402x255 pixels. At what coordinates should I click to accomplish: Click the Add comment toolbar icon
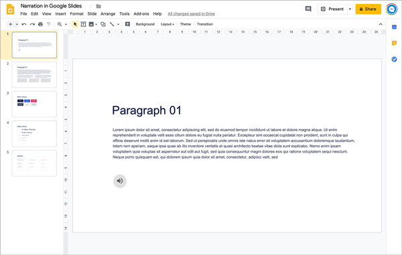pyautogui.click(x=127, y=24)
